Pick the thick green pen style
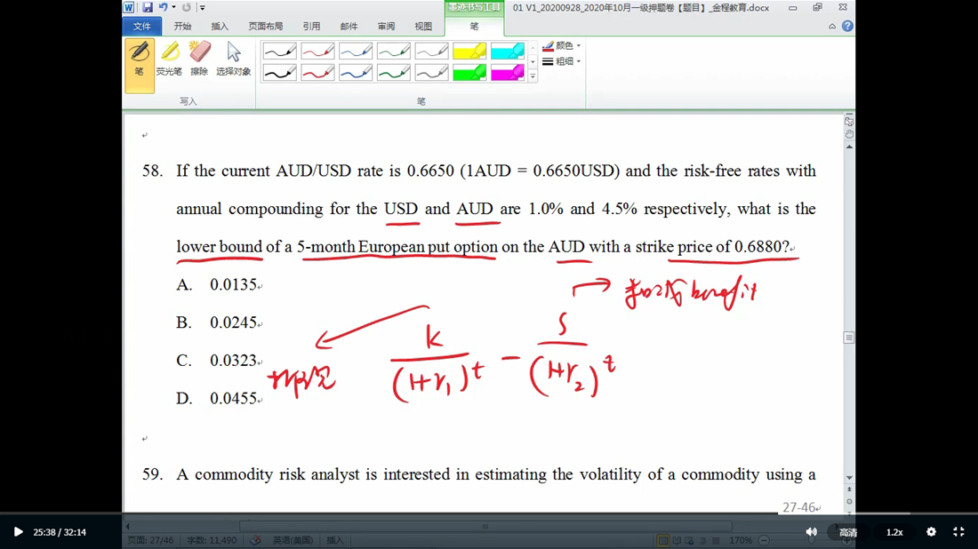The image size is (978, 549). click(x=394, y=73)
